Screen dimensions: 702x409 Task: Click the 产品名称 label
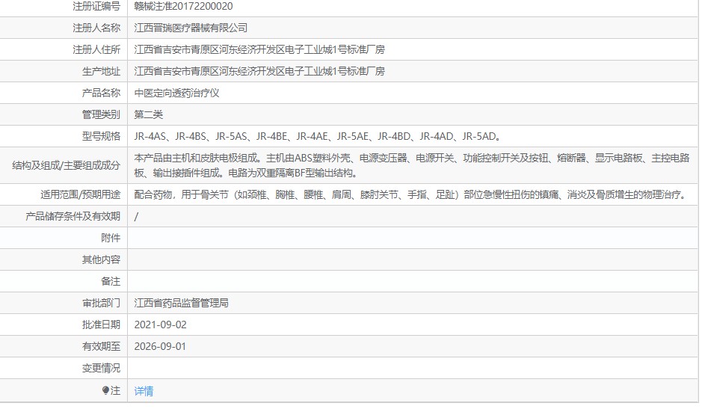pos(101,93)
